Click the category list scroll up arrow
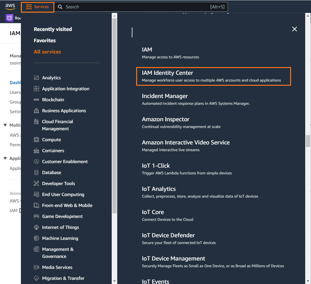The image size is (311, 284). (114, 16)
